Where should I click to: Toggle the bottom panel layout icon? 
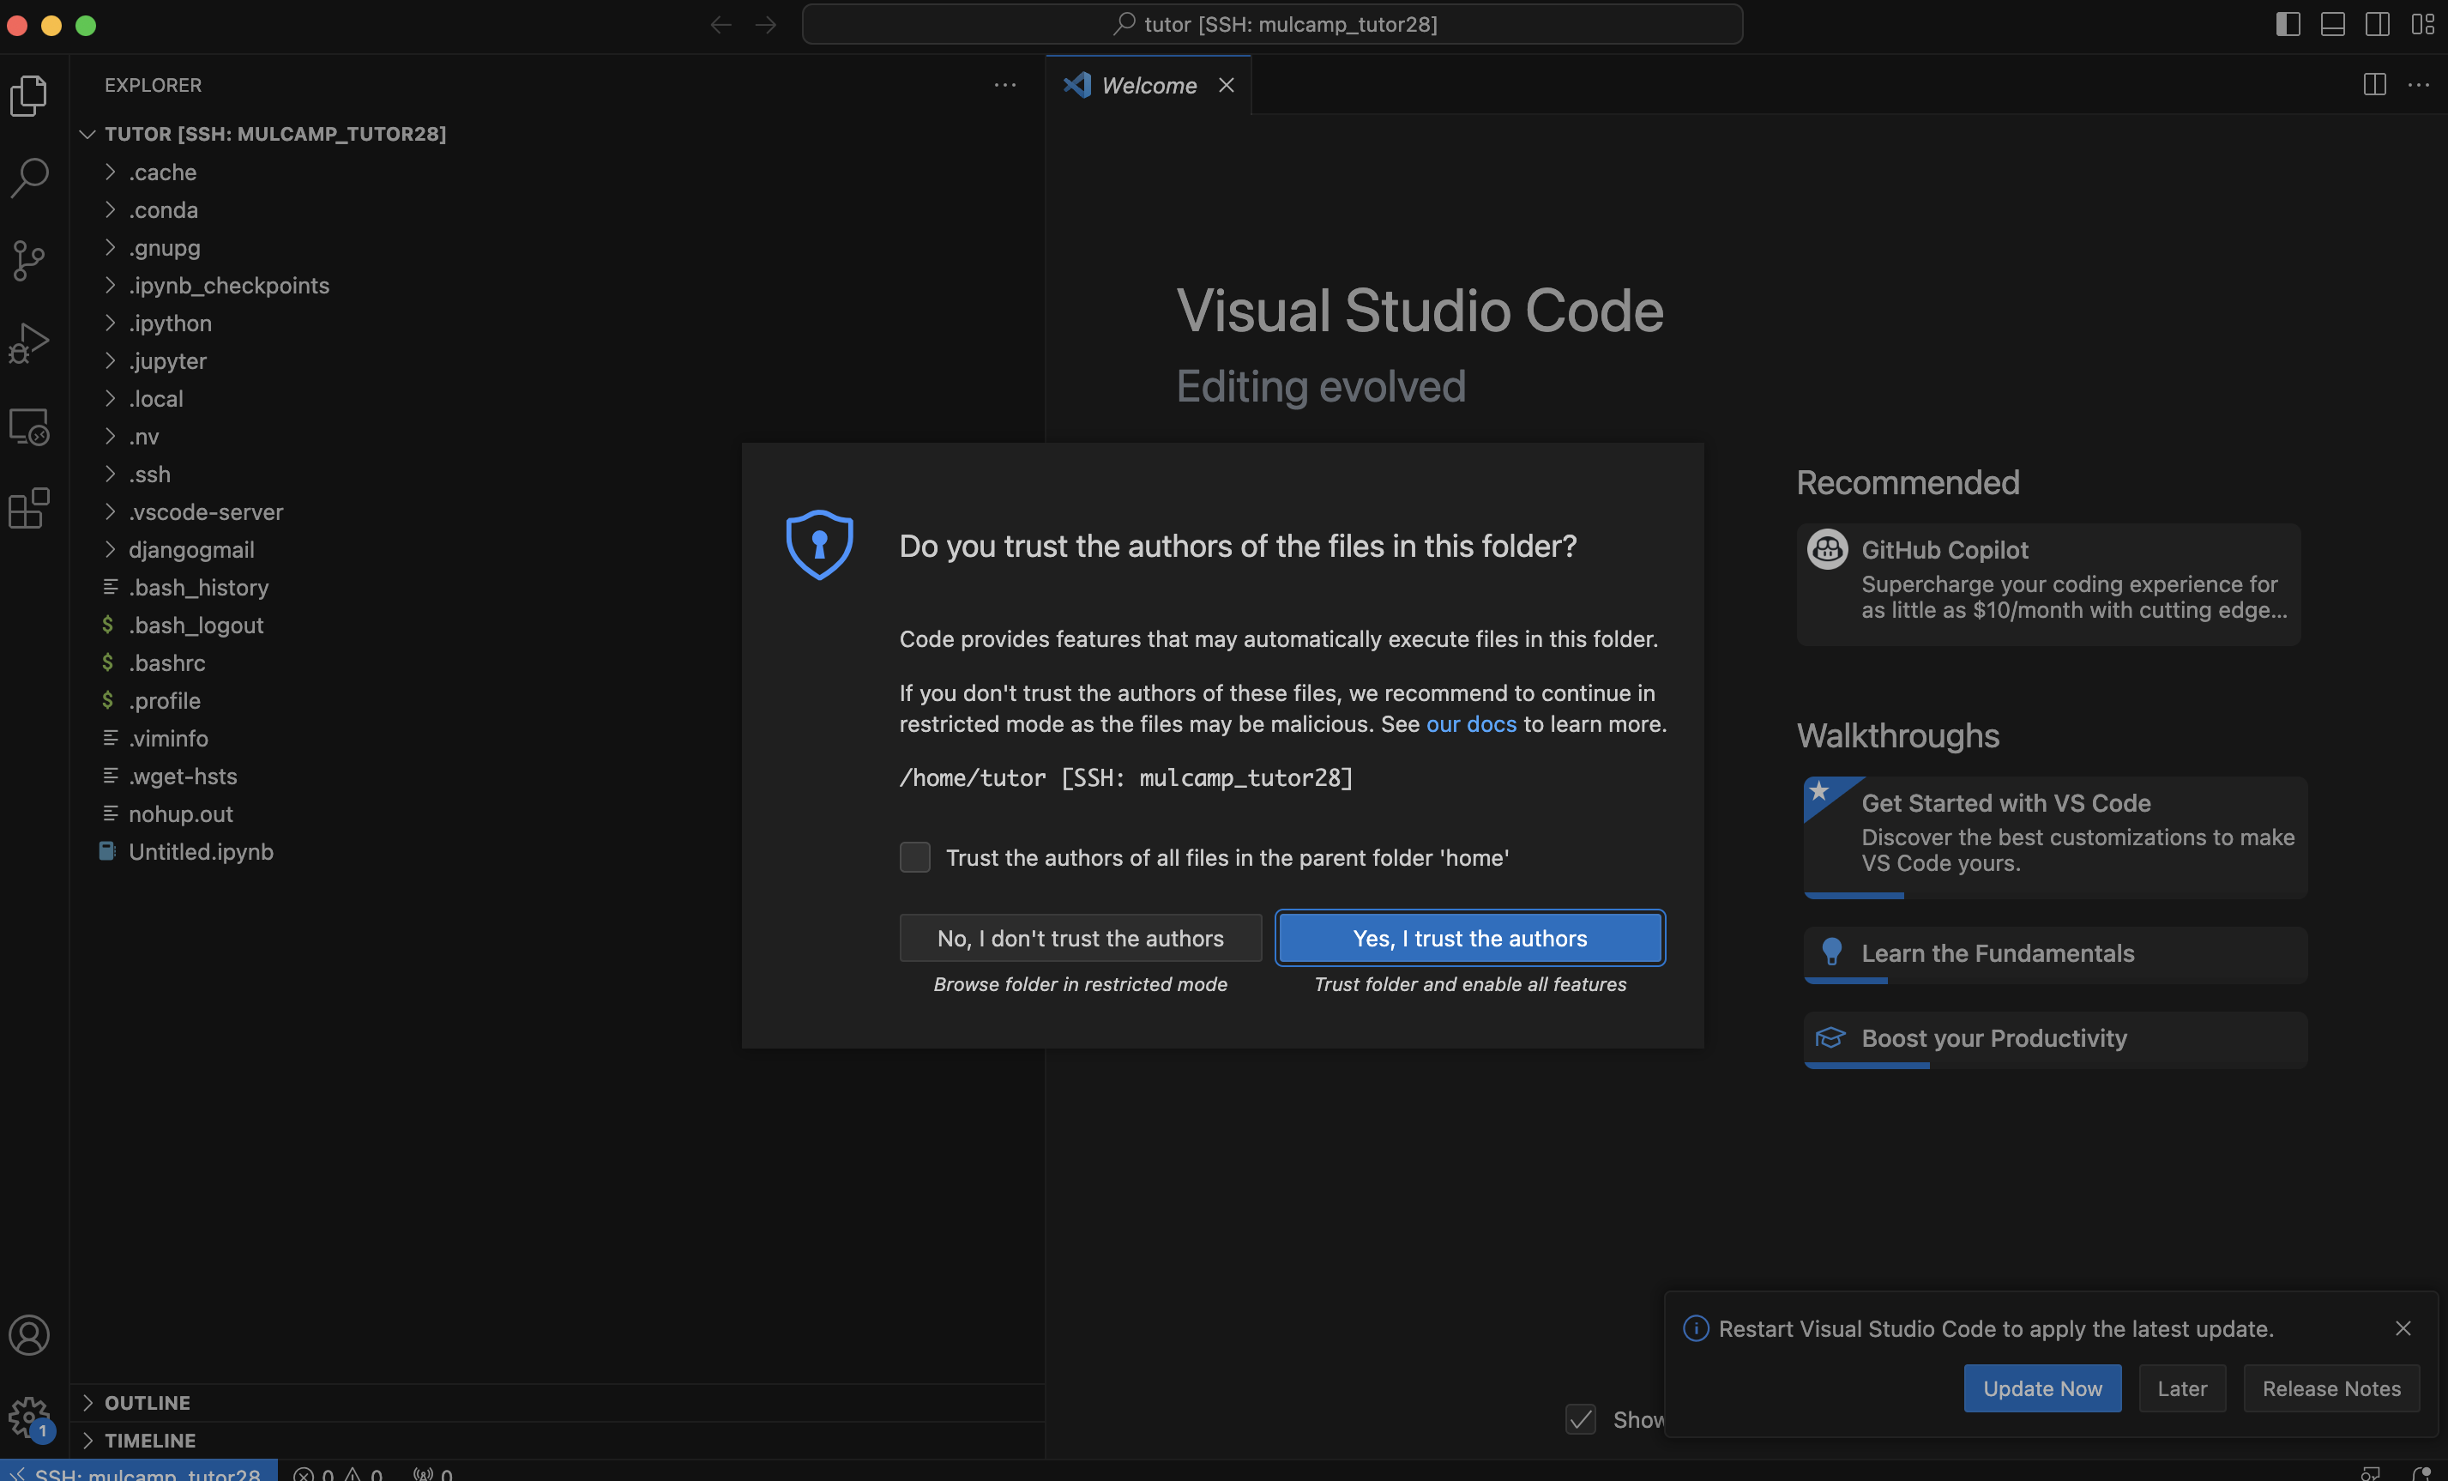tap(2331, 24)
